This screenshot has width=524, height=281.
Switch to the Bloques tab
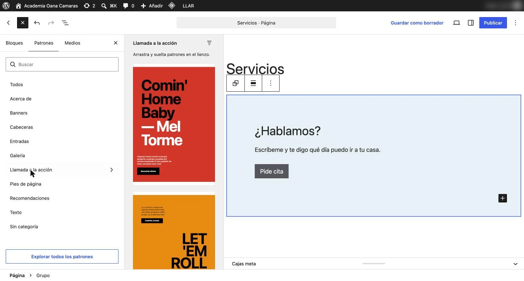[14, 43]
